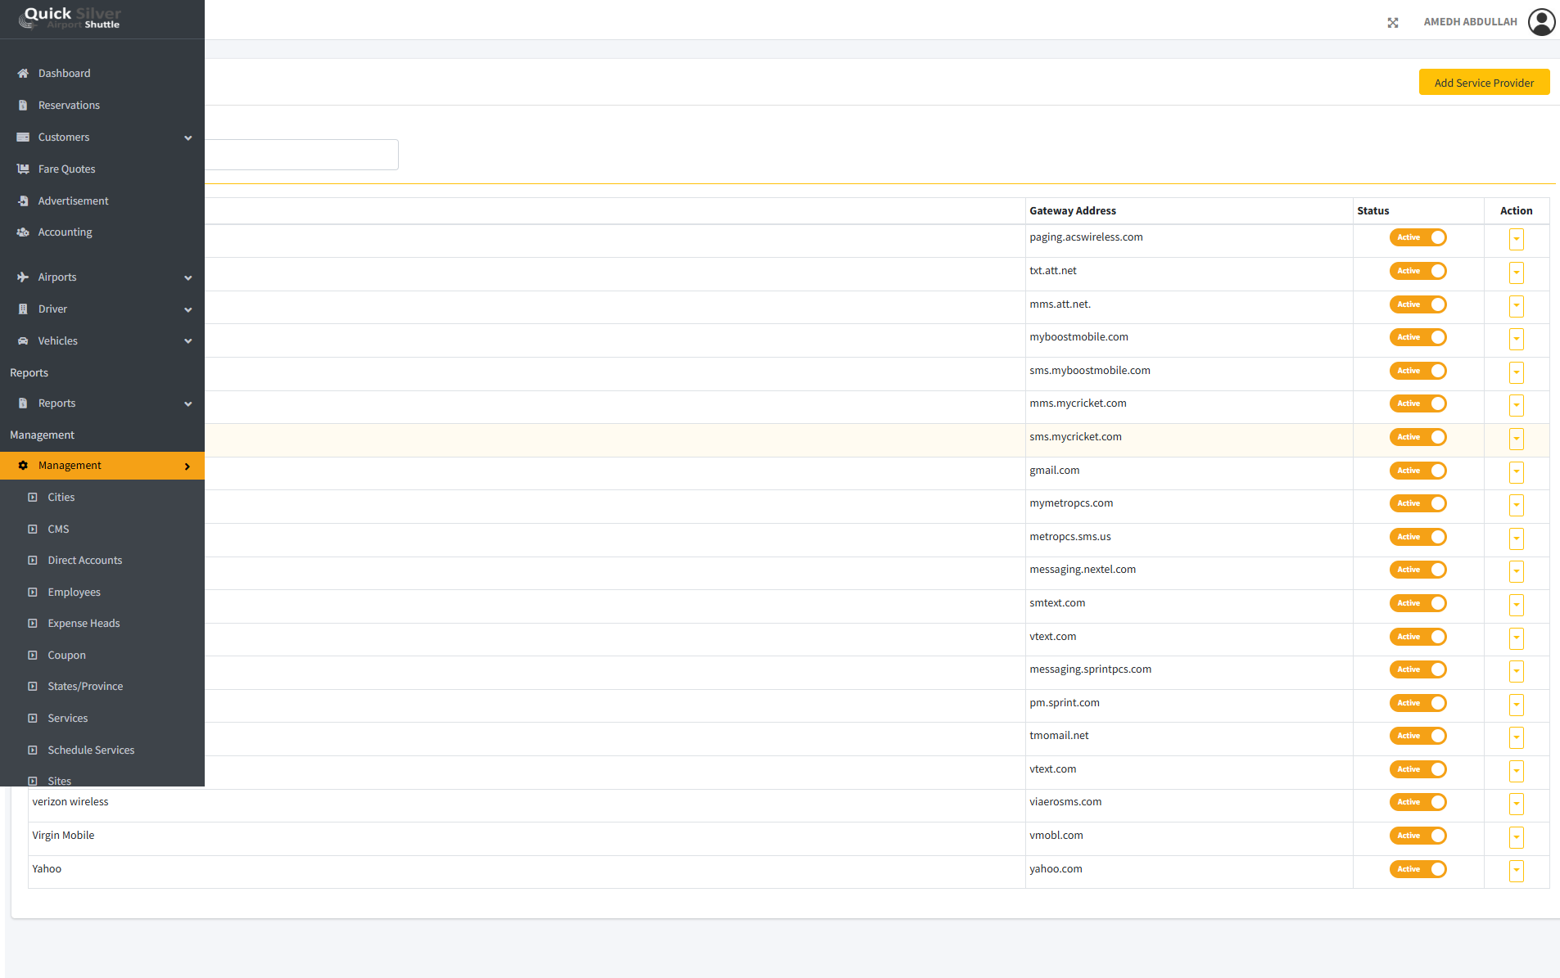Click the Dashboard home icon

23,74
